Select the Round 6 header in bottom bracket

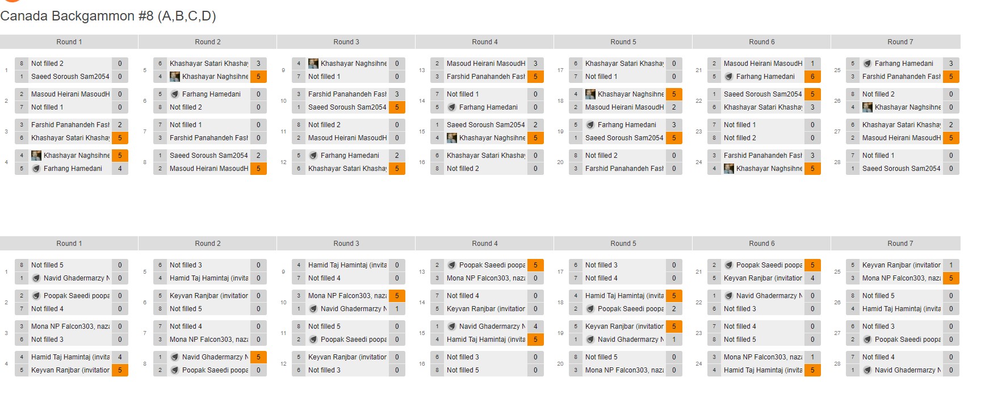[761, 244]
